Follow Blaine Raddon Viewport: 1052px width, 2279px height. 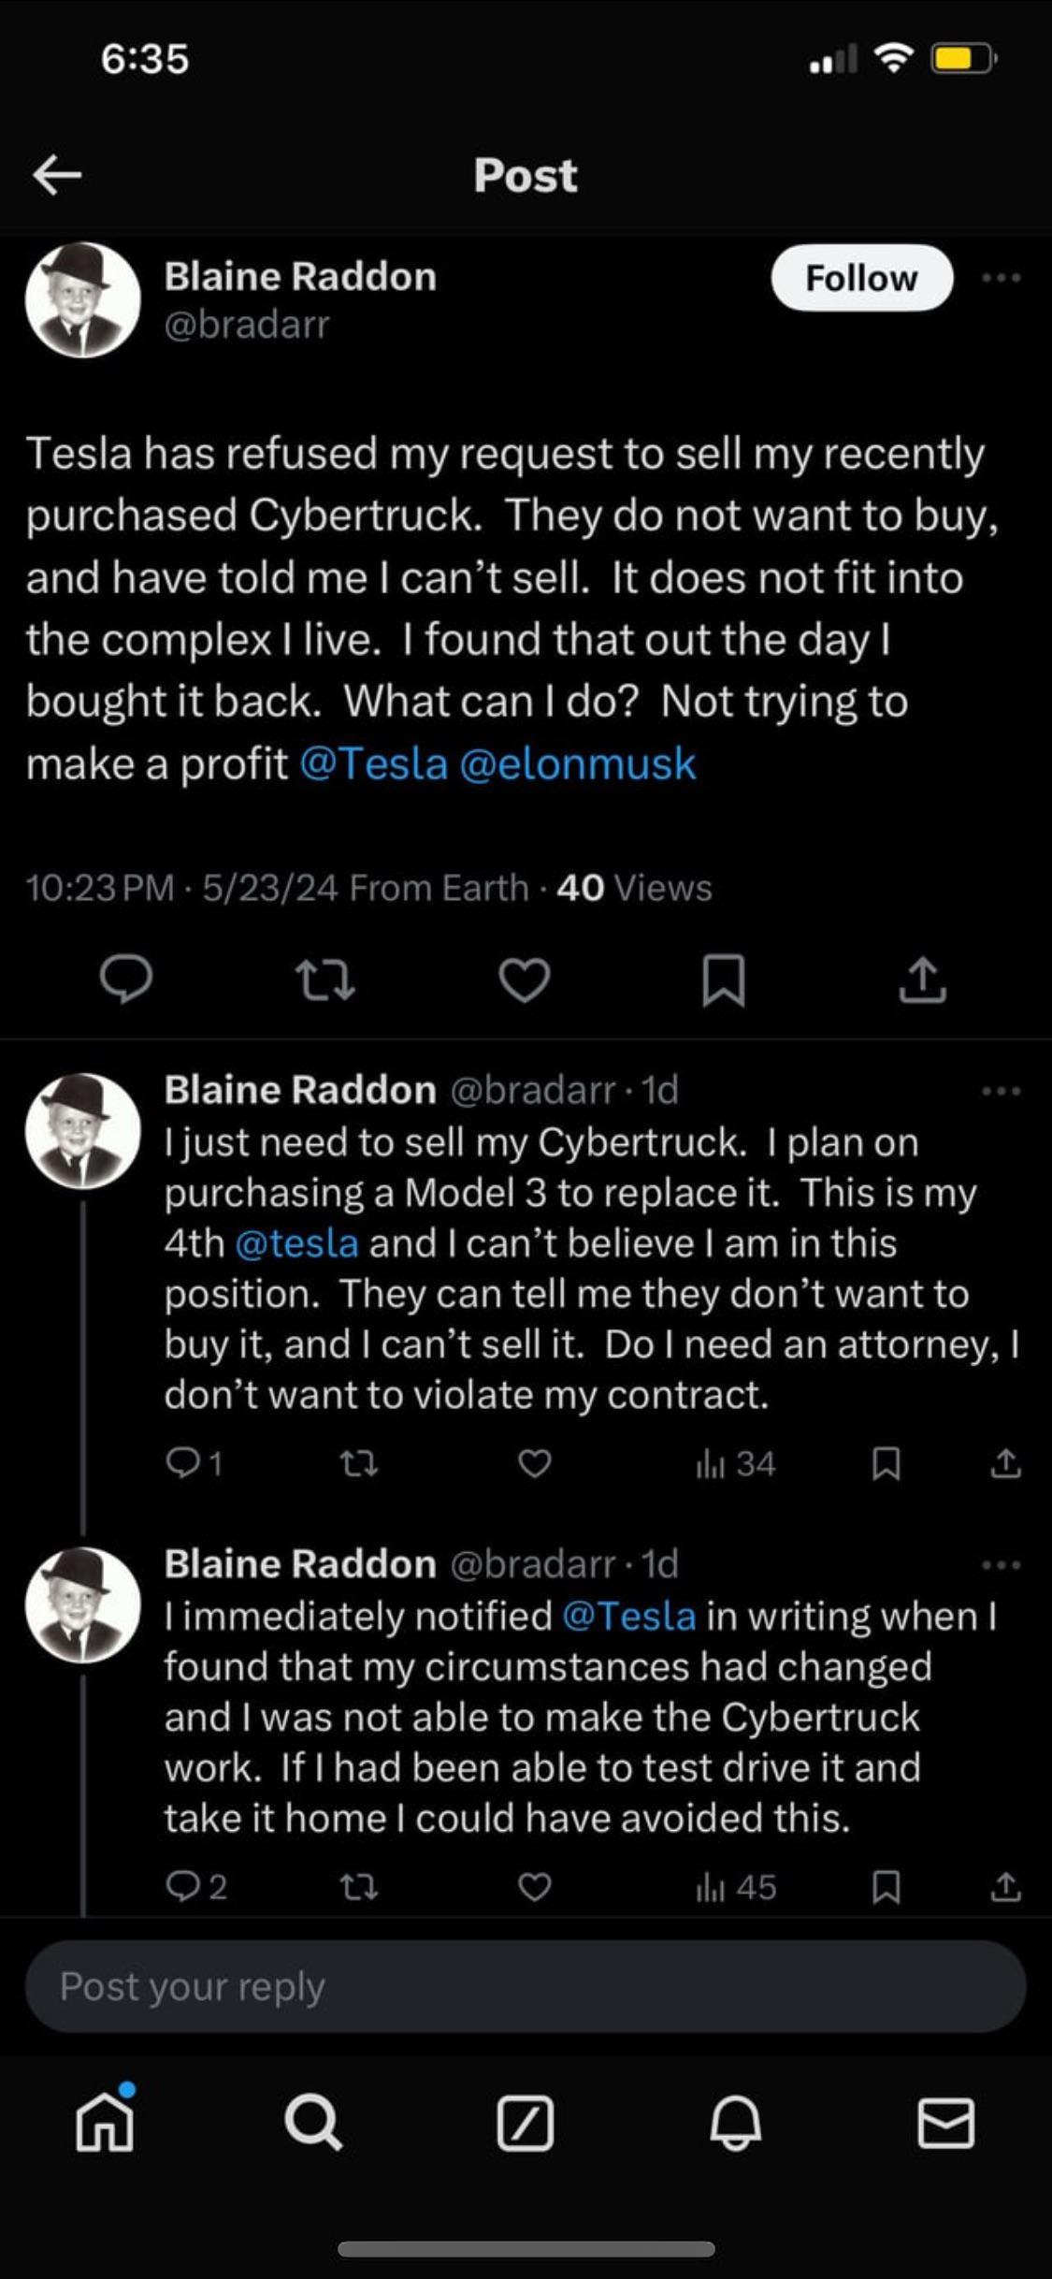click(x=861, y=278)
